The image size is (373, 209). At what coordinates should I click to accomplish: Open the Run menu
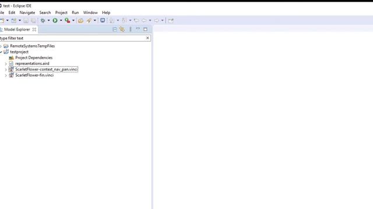pos(75,13)
